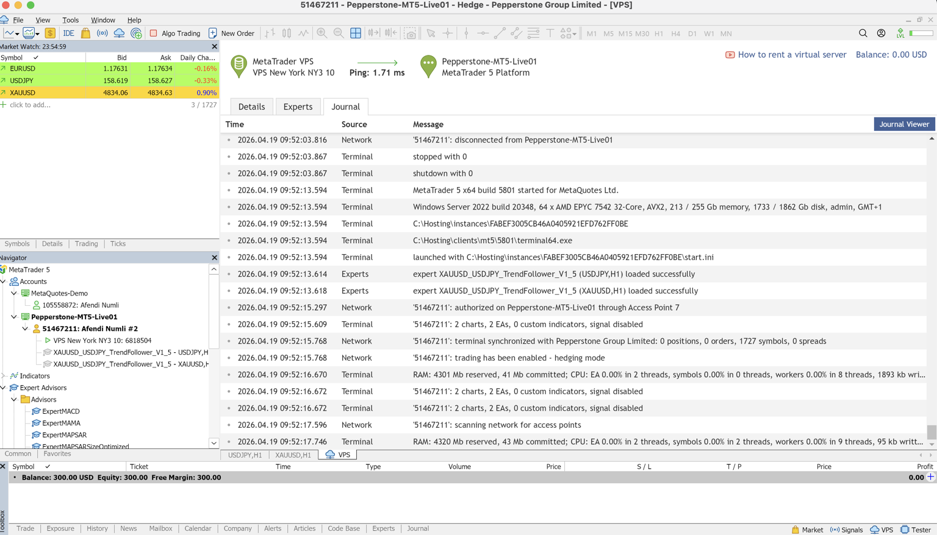The image size is (937, 535).
Task: Collapse account 51467211 Afendi Numli #2
Action: (x=25, y=328)
